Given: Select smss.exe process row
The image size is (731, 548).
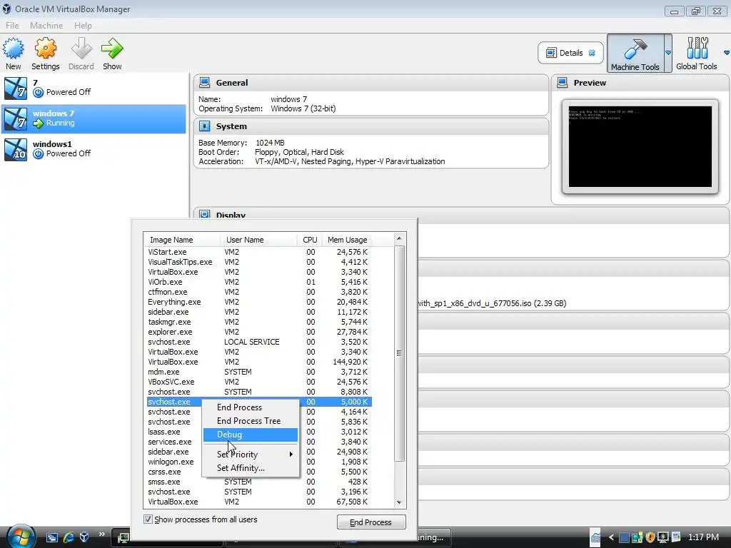Looking at the screenshot, I should tap(259, 482).
